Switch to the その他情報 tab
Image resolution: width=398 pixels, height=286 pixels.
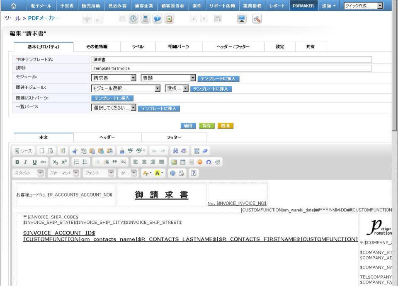[x=97, y=47]
